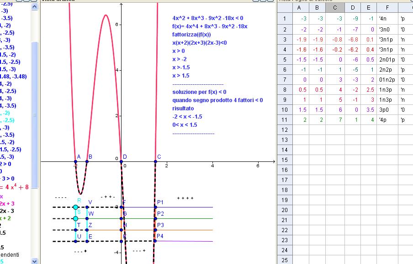413x264 pixels.
Task: Click cell F7 containing 01n2p
Action: pyautogui.click(x=387, y=80)
